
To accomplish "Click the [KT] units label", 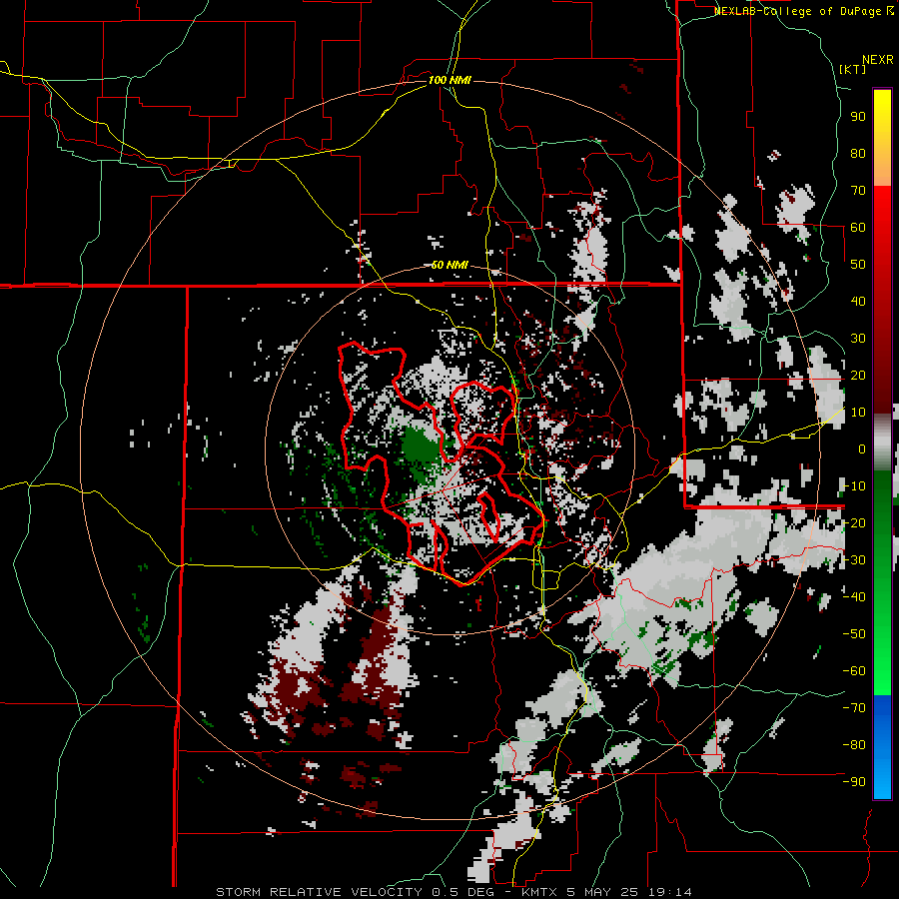I will (x=853, y=69).
